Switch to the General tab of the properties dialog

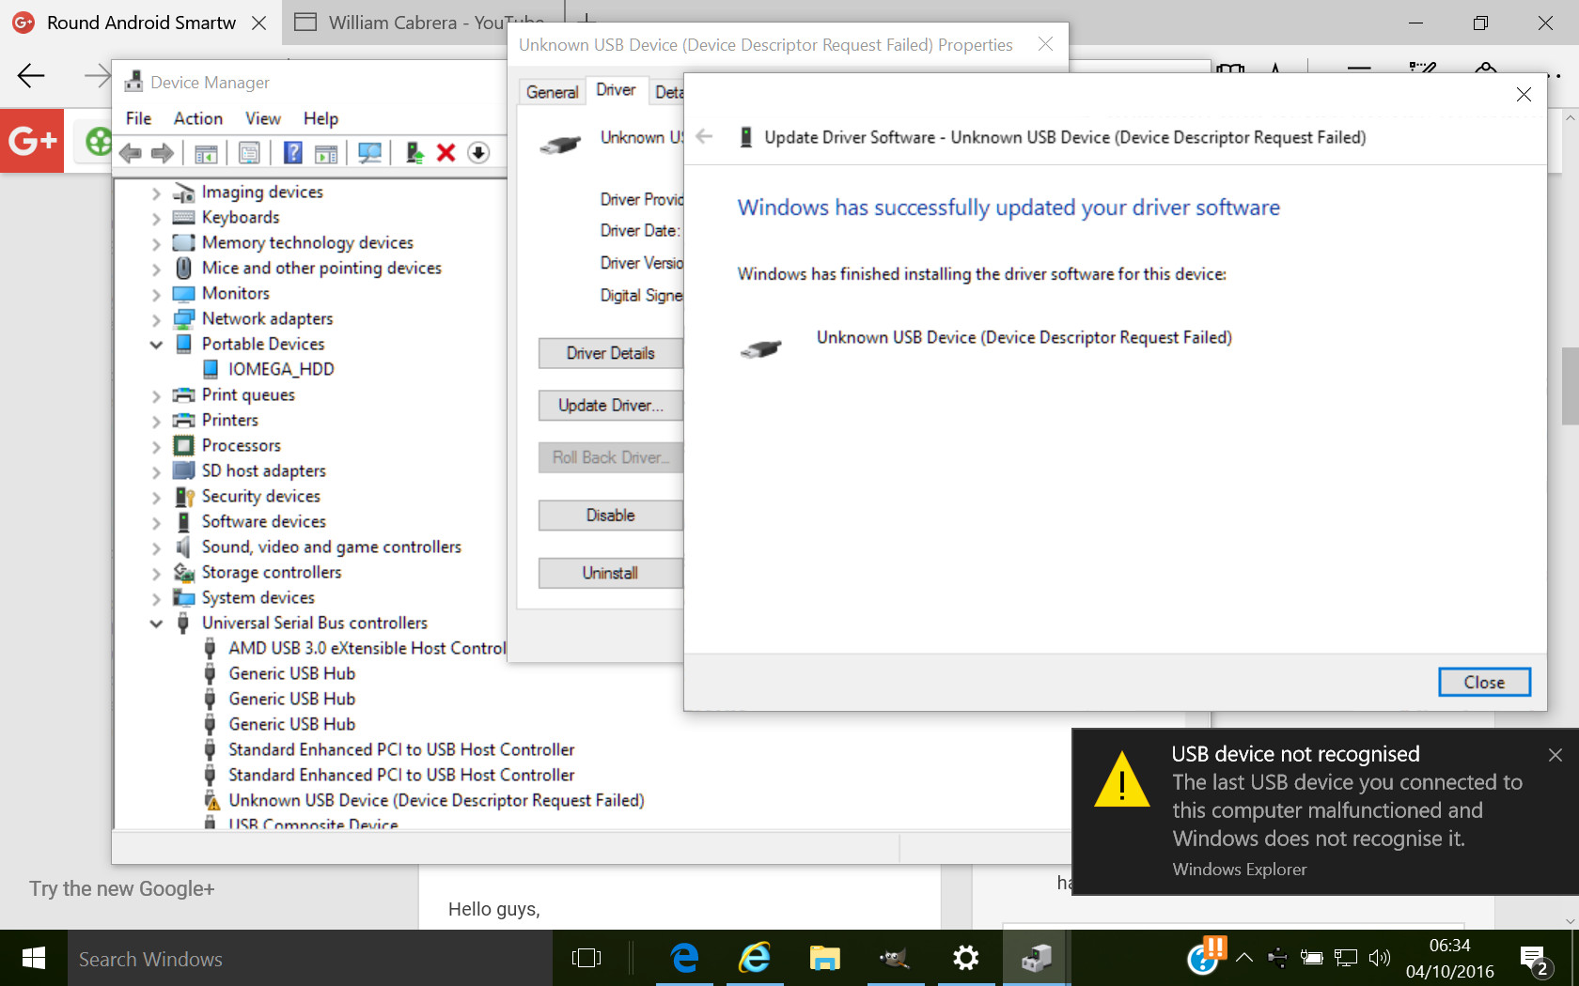(553, 91)
